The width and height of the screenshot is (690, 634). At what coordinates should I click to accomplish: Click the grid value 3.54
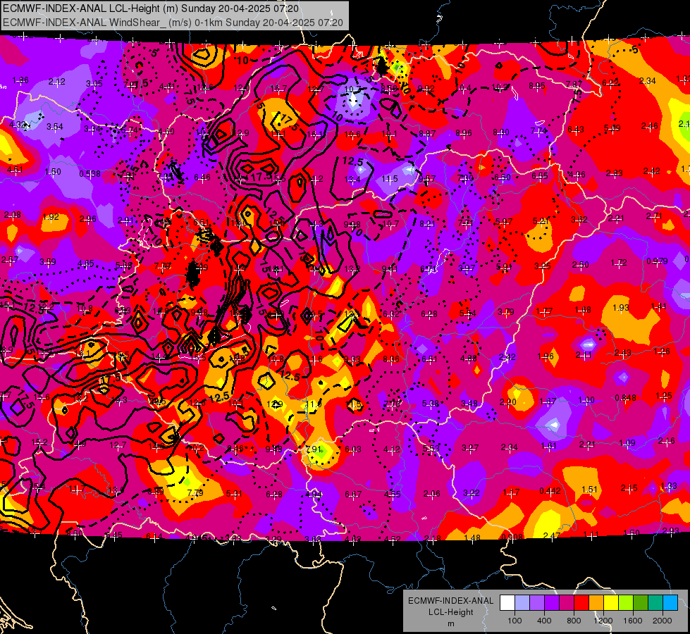pos(54,127)
